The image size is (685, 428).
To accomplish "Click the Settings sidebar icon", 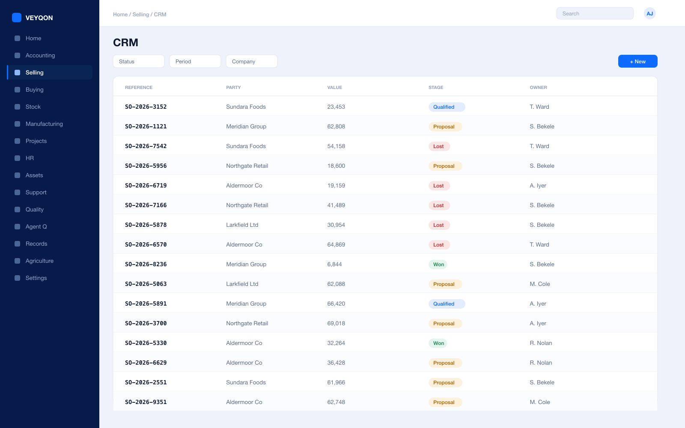I will coord(18,278).
